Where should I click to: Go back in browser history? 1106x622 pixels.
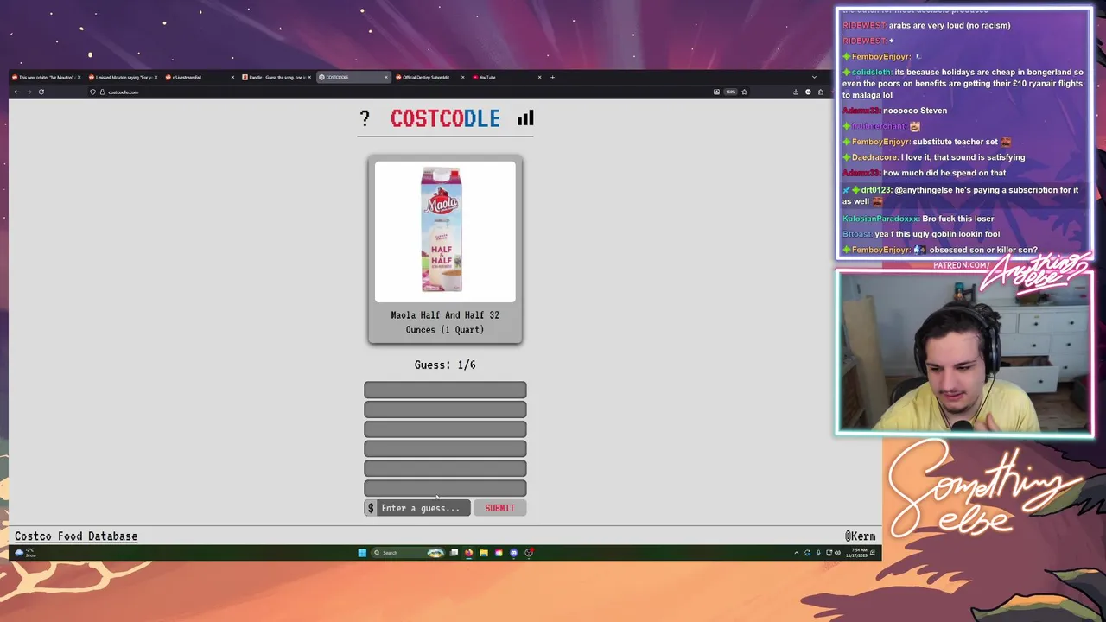coord(16,92)
